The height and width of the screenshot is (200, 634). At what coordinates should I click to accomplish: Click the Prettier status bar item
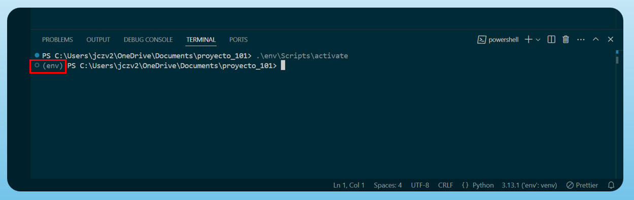(x=582, y=185)
